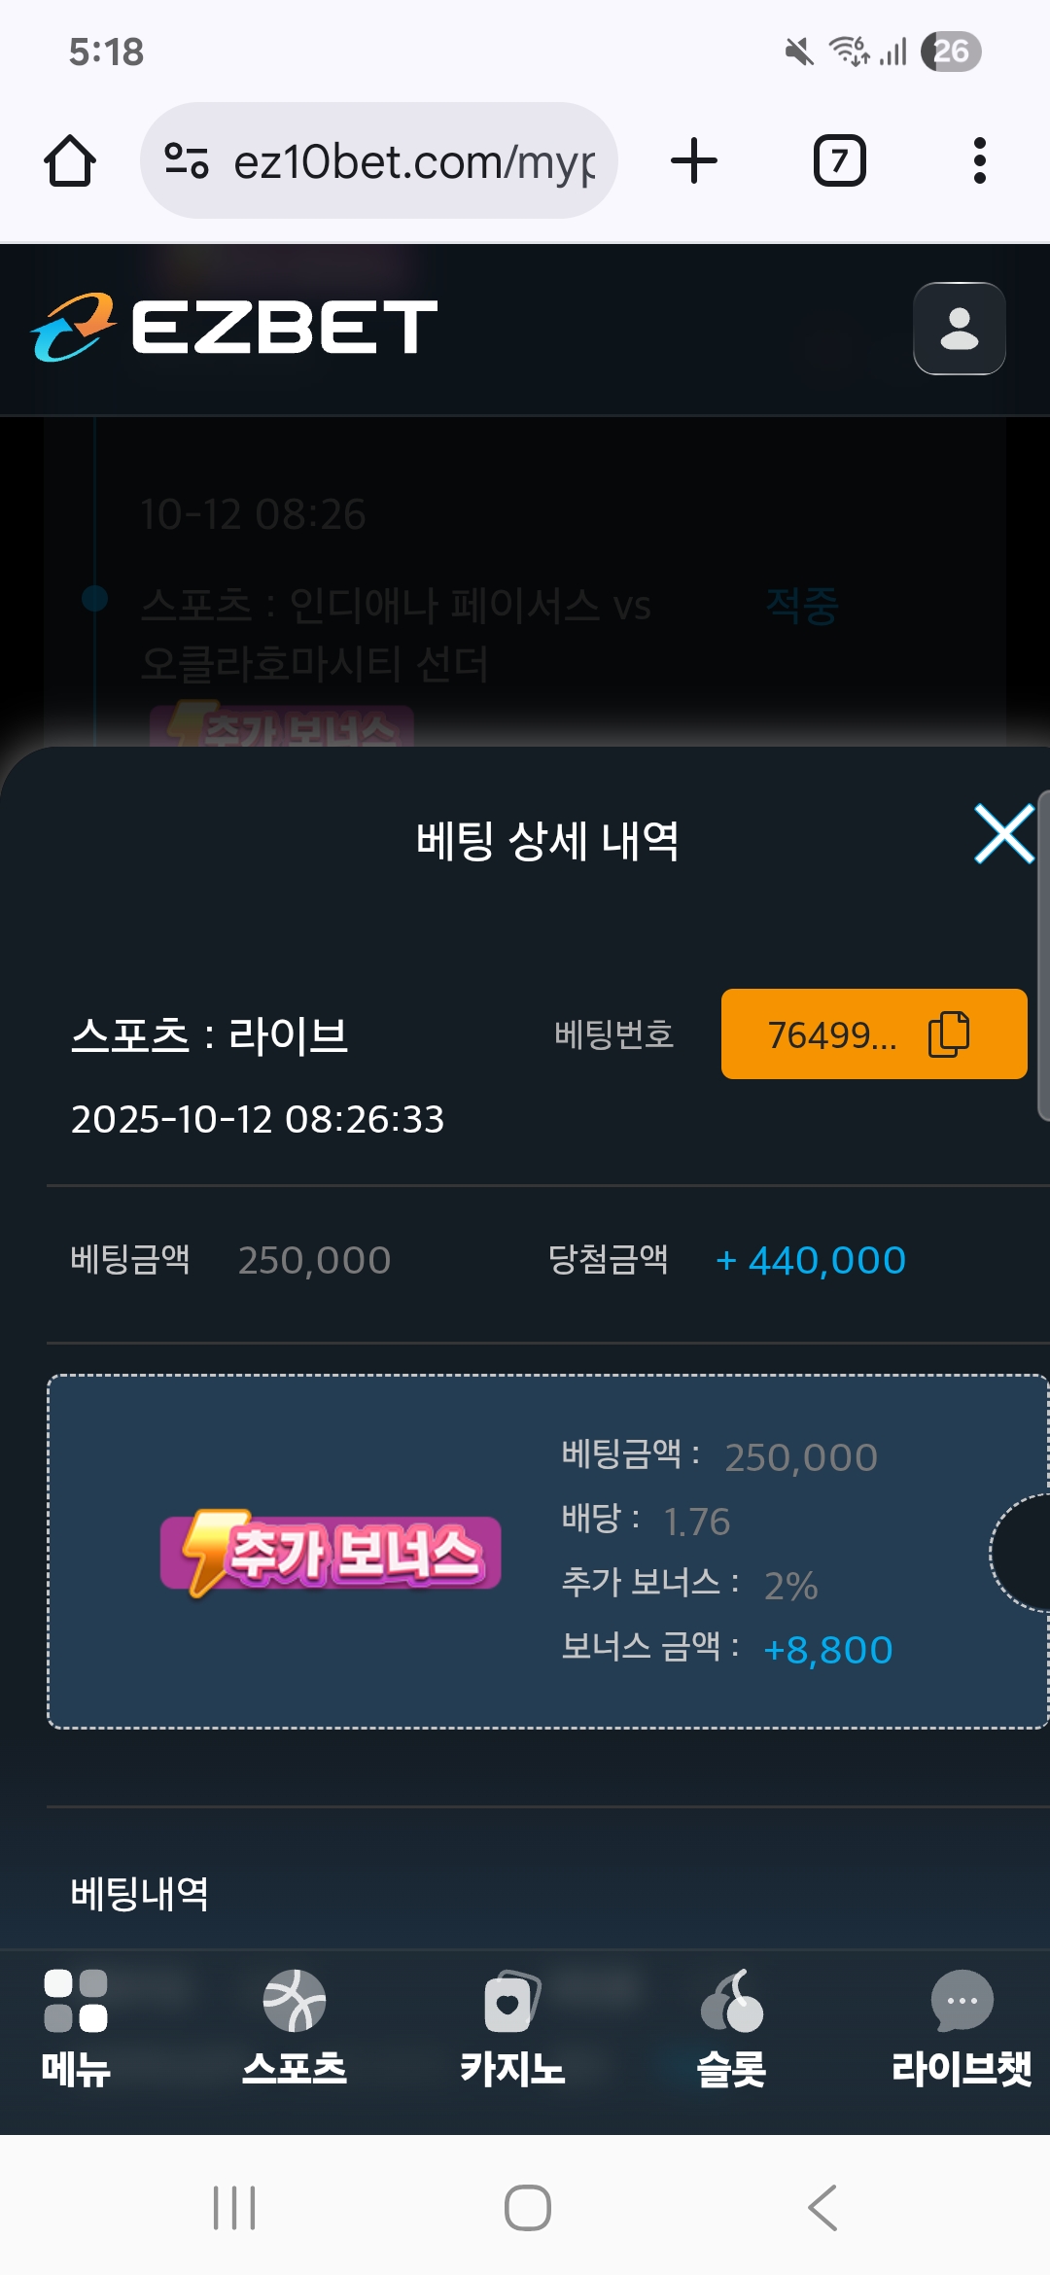Open the tab switcher showing 7 tabs
Image resolution: width=1050 pixels, height=2275 pixels.
click(x=839, y=160)
